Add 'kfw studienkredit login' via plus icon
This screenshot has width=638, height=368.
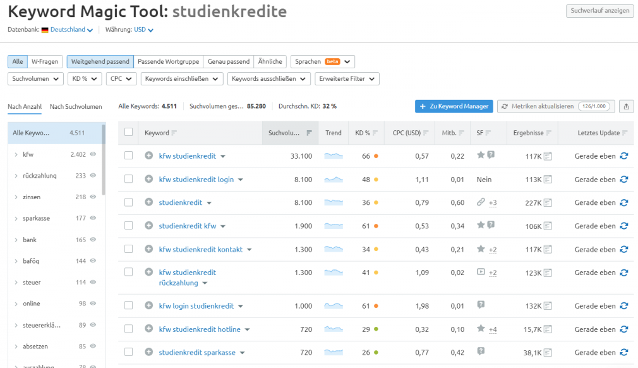click(149, 179)
